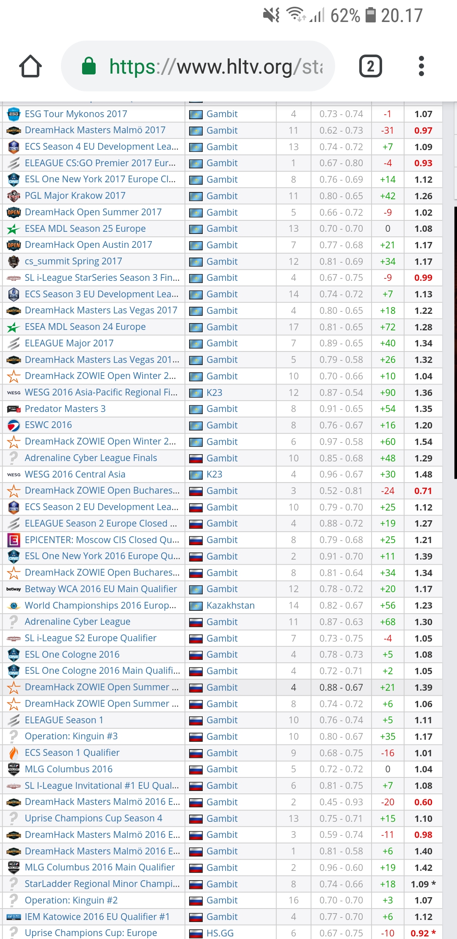Open the HS.GG team link
Image resolution: width=457 pixels, height=939 pixels.
click(220, 933)
